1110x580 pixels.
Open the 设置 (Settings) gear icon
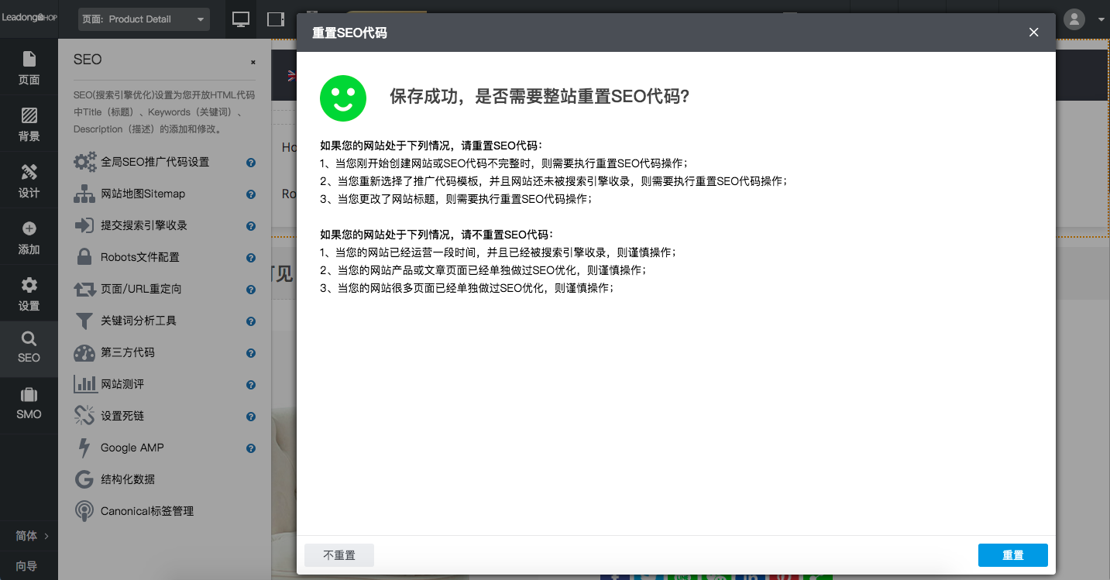[29, 293]
